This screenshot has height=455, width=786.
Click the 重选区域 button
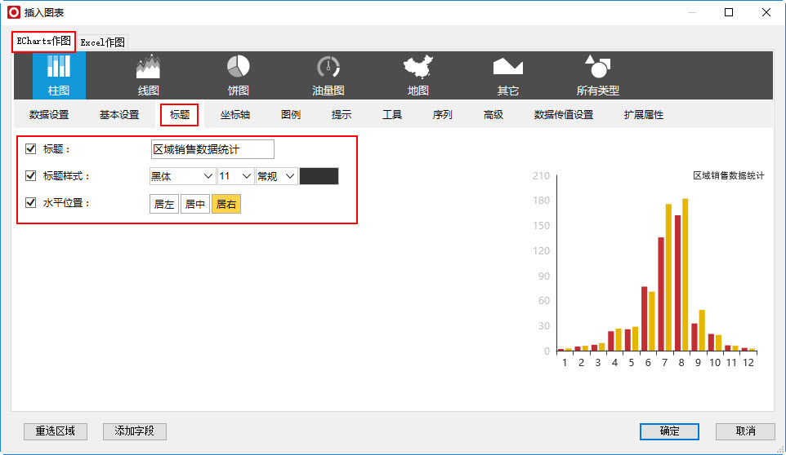tap(56, 431)
